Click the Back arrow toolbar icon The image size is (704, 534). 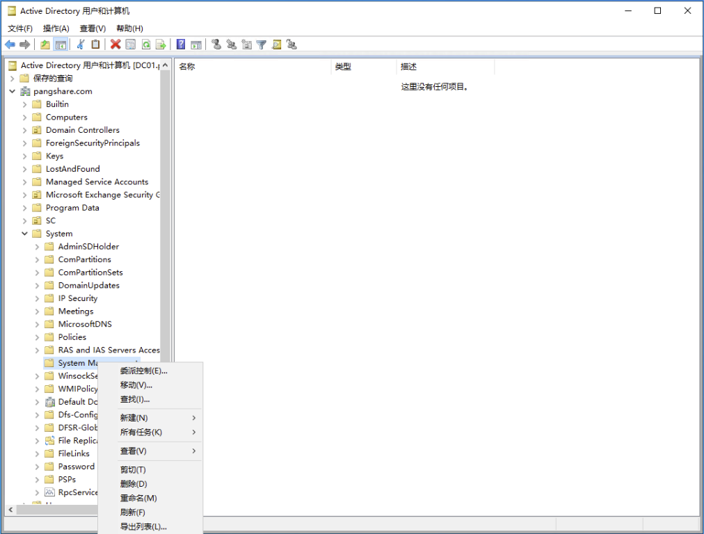click(10, 44)
